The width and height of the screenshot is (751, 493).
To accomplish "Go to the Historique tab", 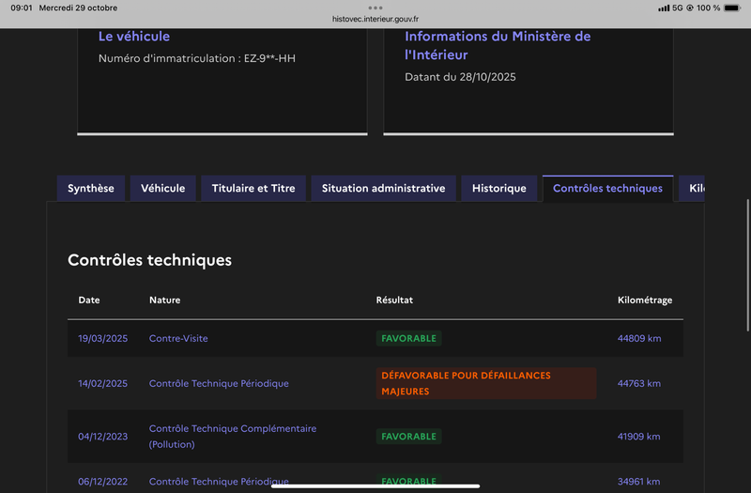I will pyautogui.click(x=499, y=188).
